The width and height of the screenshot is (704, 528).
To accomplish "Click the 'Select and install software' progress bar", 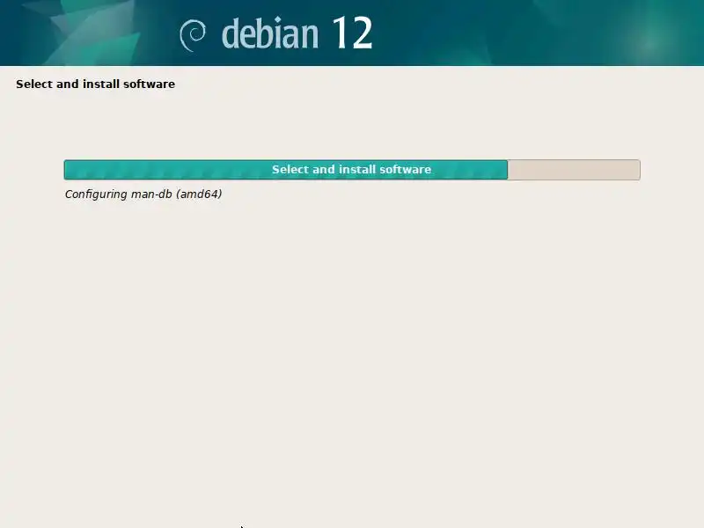I will [x=352, y=170].
